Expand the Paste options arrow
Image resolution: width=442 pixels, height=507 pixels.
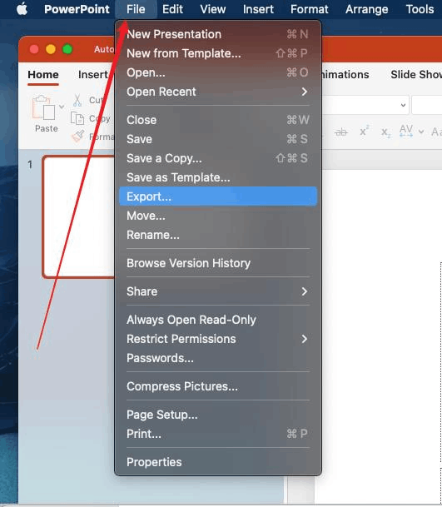(x=62, y=107)
